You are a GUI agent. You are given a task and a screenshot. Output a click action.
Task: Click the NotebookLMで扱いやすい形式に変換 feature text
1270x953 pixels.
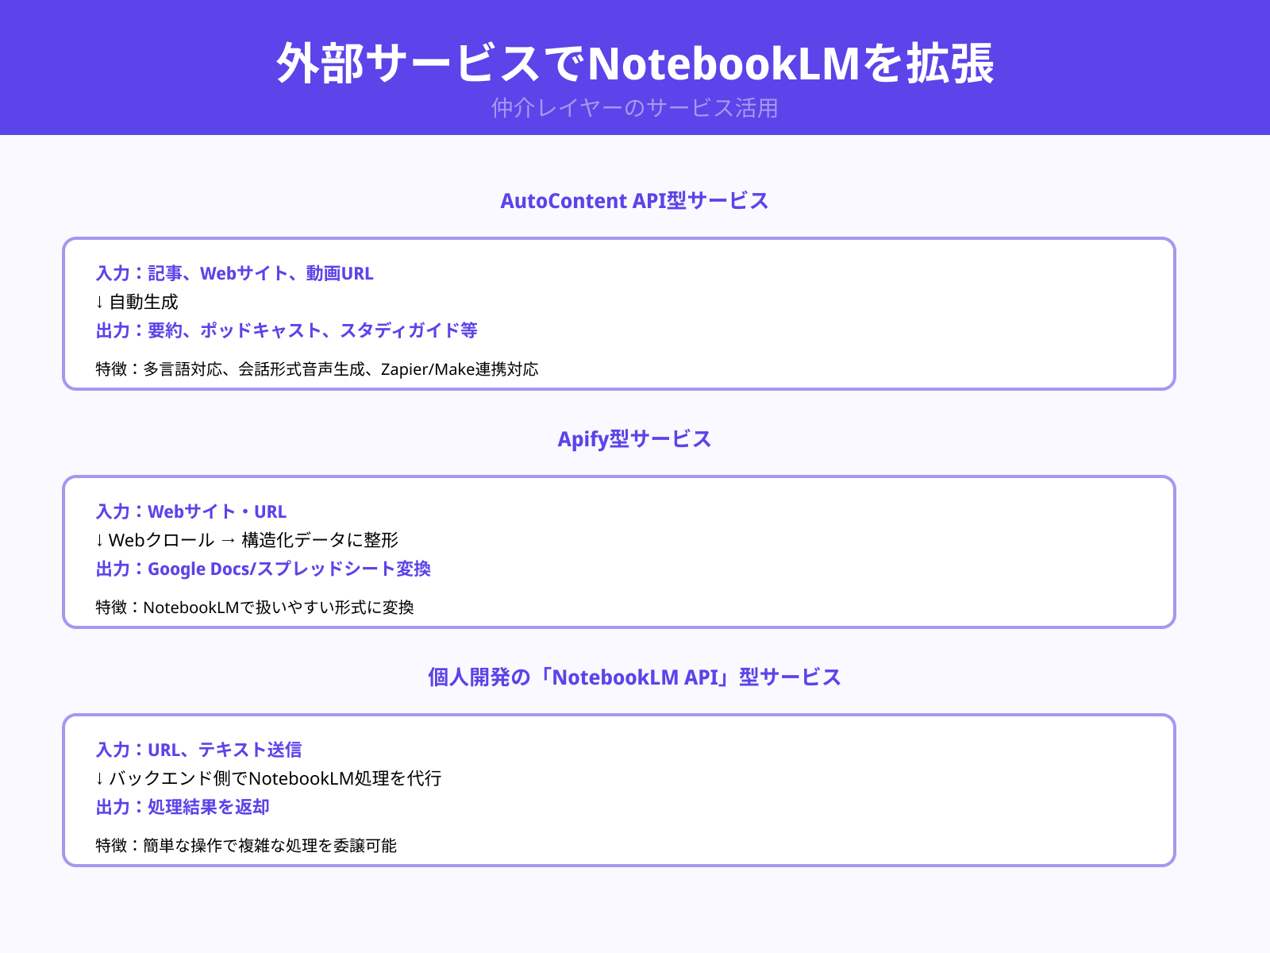[257, 607]
